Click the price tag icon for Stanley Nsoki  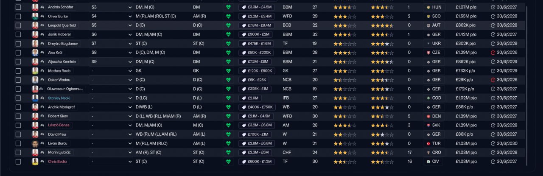pos(244,98)
